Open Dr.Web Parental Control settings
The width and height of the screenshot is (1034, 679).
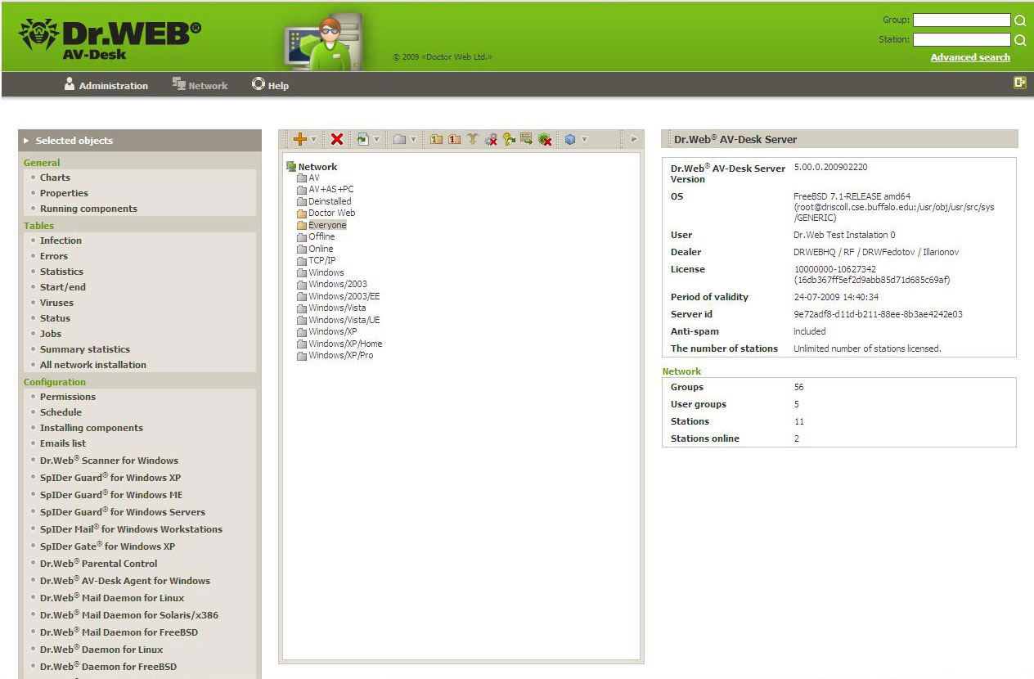pyautogui.click(x=98, y=564)
